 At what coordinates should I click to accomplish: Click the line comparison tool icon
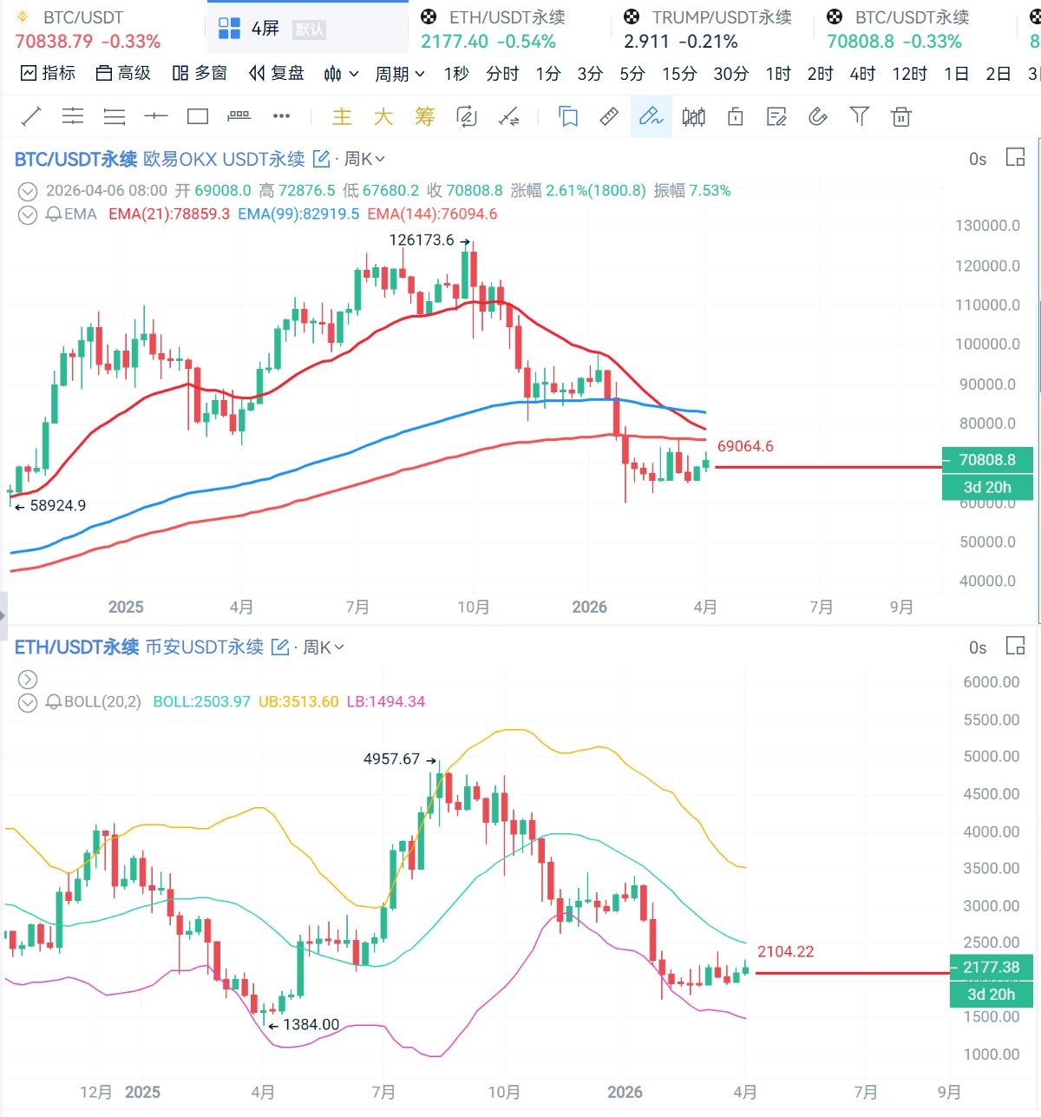pyautogui.click(x=509, y=116)
